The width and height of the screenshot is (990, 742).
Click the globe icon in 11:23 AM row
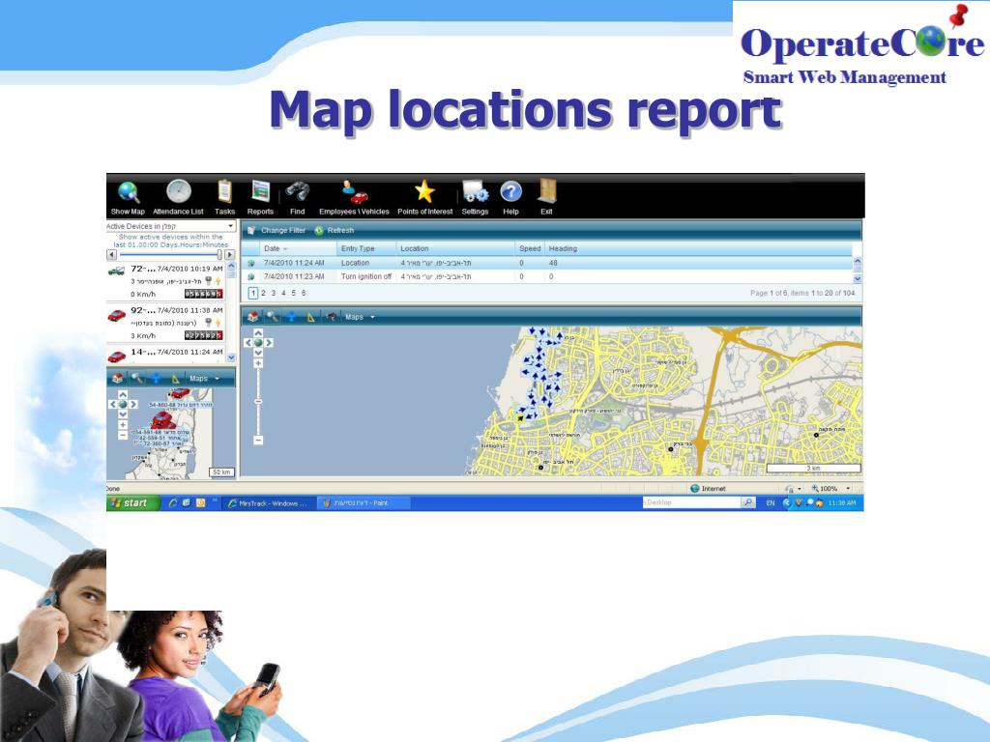(251, 277)
